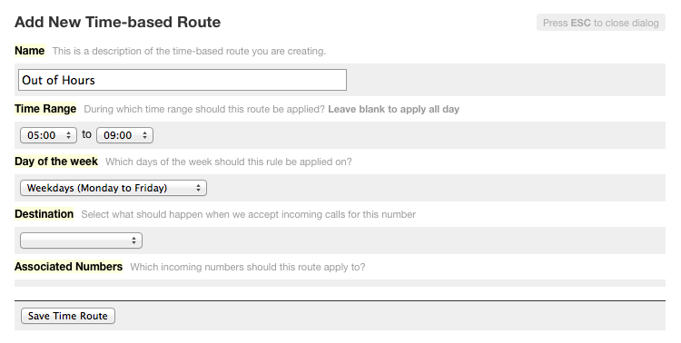Open the empty Destination dropdown
Image resolution: width=681 pixels, height=343 pixels.
click(81, 240)
